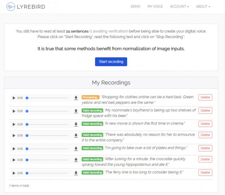Open the ABOUT dropdown menu

(x=203, y=6)
